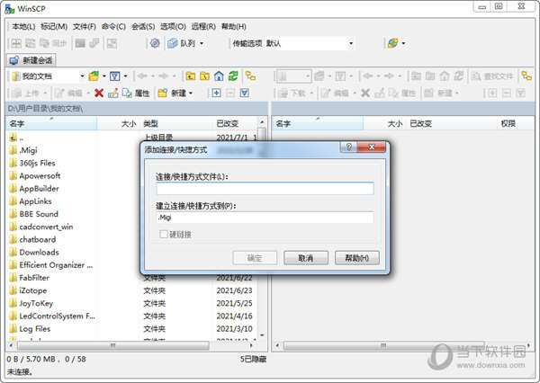Open local properties (属性) icon
This screenshot has height=383, width=540.
click(x=137, y=93)
